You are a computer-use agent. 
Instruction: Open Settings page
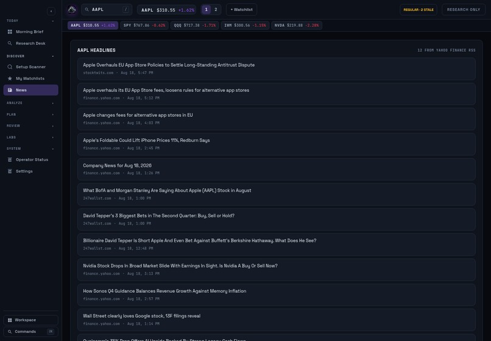click(30, 171)
